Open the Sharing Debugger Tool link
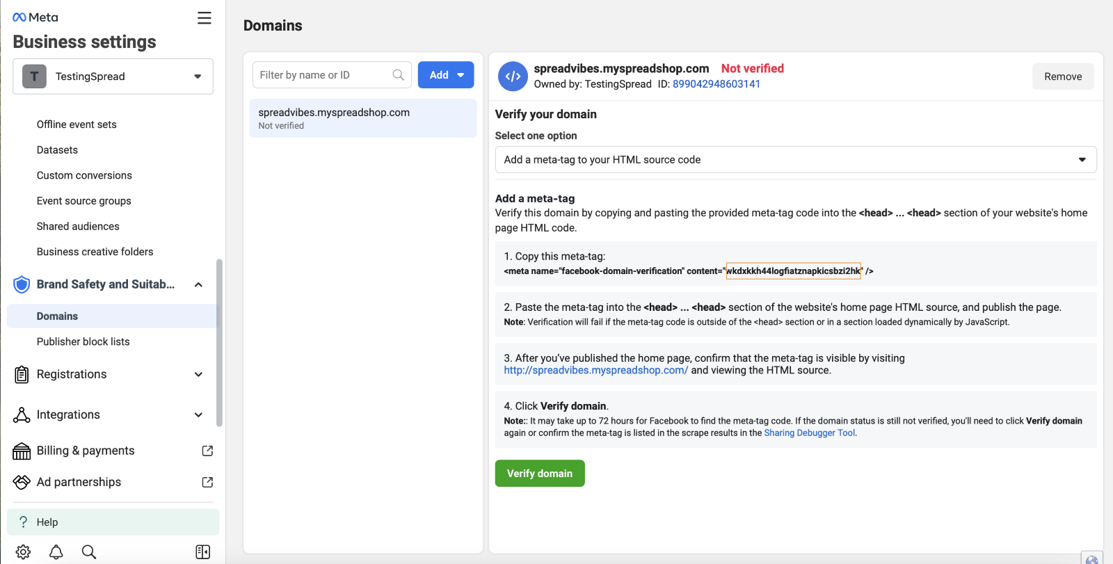The image size is (1113, 564). [809, 433]
